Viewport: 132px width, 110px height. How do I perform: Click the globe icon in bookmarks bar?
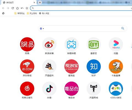3,13
